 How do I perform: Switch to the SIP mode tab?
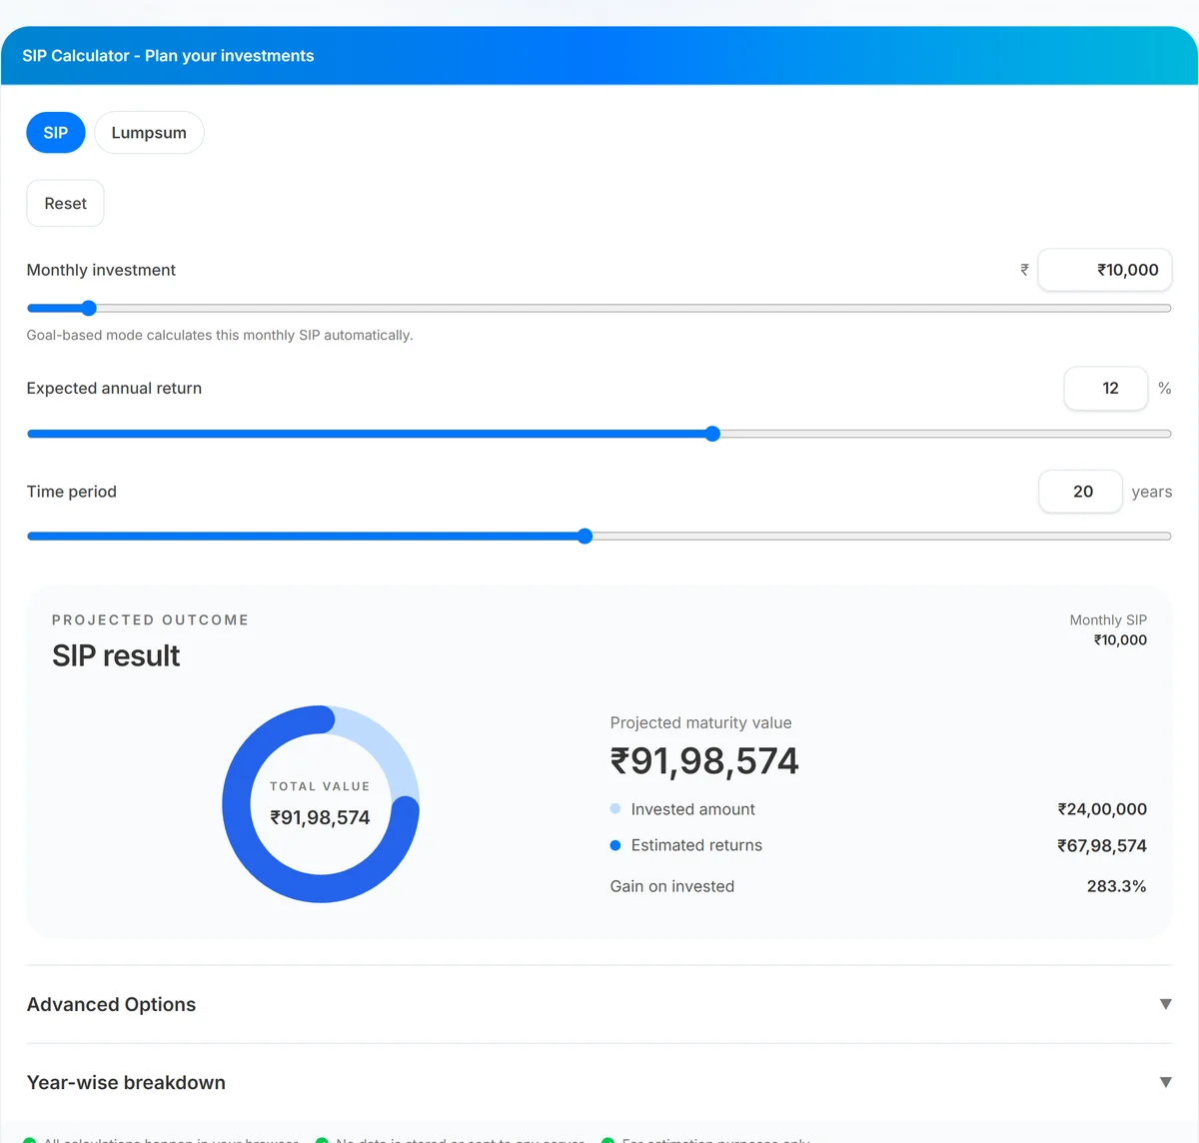click(x=56, y=133)
